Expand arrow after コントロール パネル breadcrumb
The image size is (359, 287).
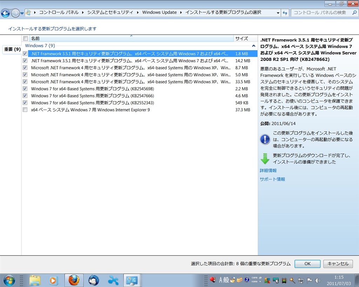click(x=83, y=13)
